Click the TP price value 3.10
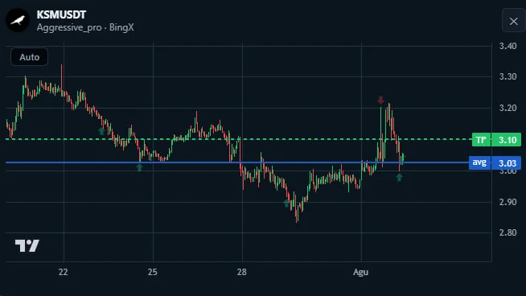Screen dimensions: 526x296 click(x=507, y=140)
